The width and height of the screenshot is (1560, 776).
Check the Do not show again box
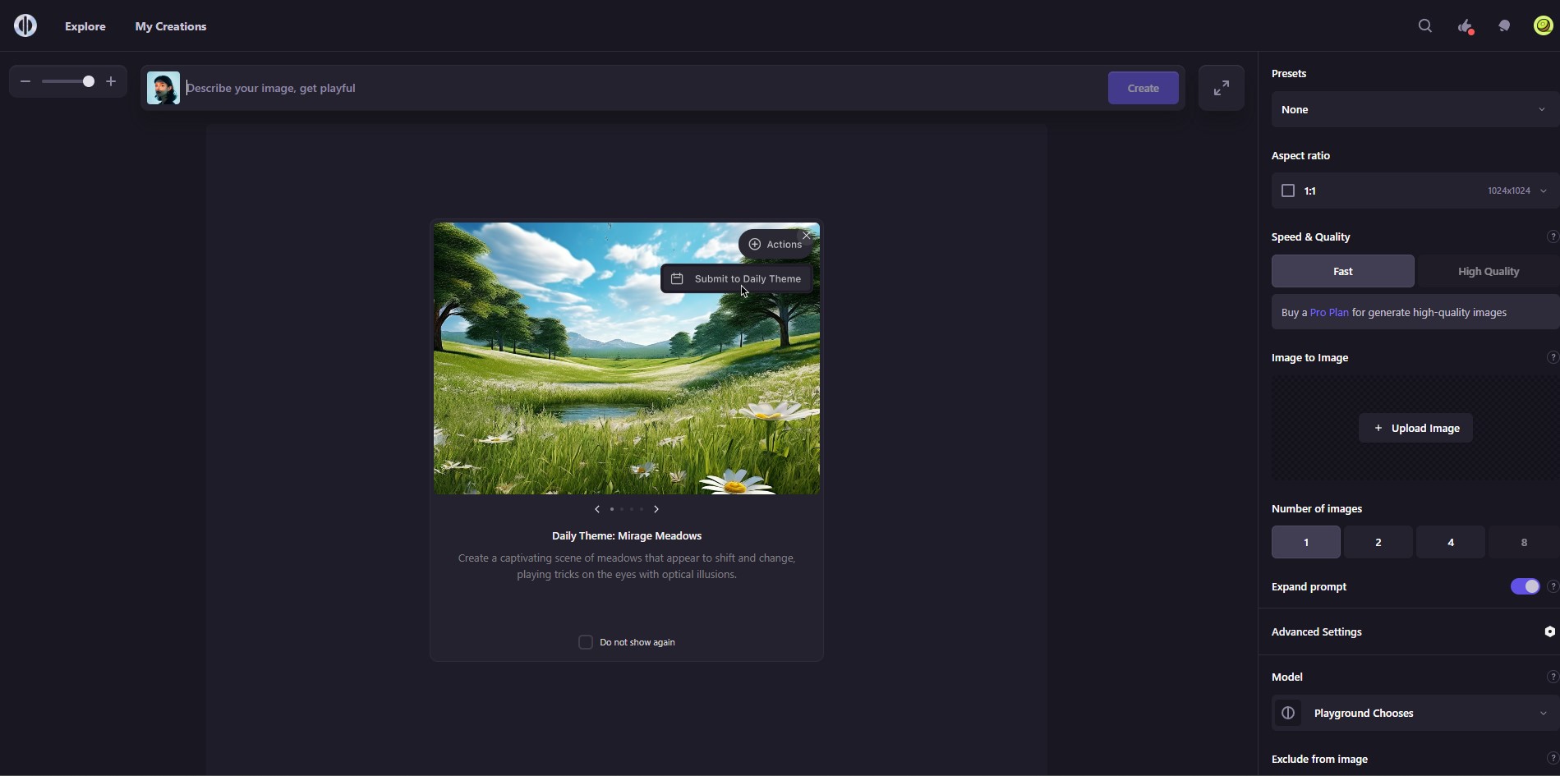tap(586, 642)
